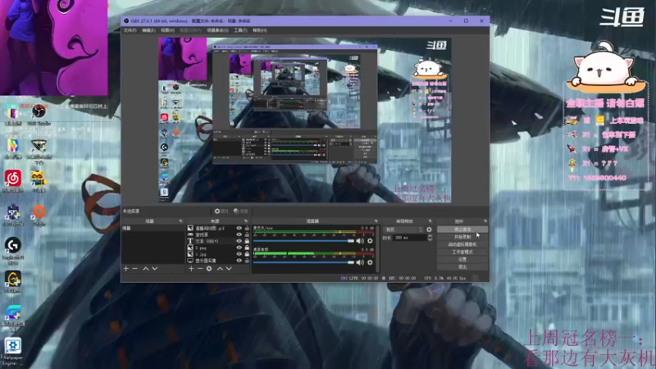Adjust the transition duration stepper arrows
Screen dimensions: 656x369
coord(430,238)
